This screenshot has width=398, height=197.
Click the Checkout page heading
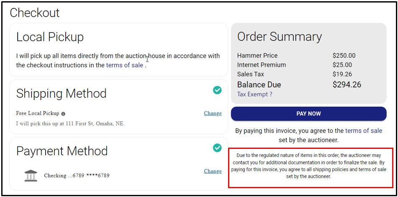34,13
